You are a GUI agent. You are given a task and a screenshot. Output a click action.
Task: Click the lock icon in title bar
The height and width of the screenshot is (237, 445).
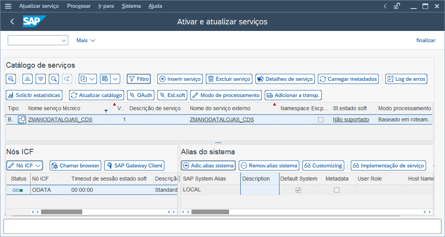click(397, 6)
